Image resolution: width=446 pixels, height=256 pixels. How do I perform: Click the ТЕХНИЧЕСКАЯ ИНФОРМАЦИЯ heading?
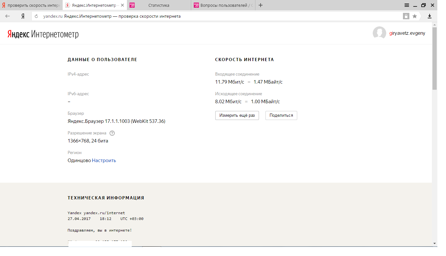point(106,198)
